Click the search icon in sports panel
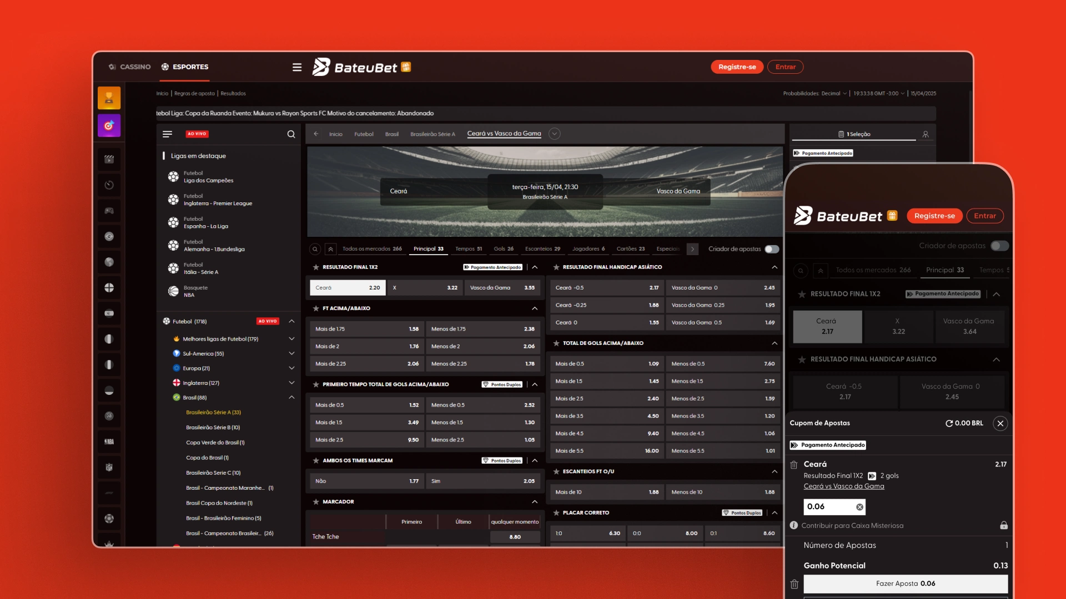The image size is (1066, 599). [x=291, y=134]
